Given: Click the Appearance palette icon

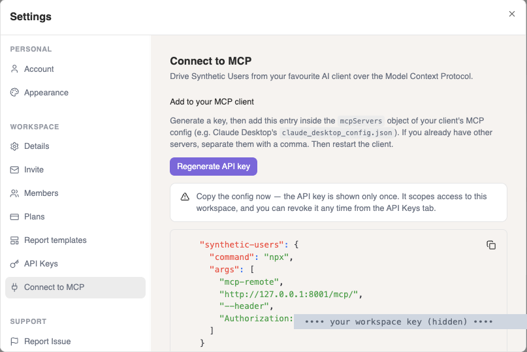Looking at the screenshot, I should pyautogui.click(x=14, y=93).
